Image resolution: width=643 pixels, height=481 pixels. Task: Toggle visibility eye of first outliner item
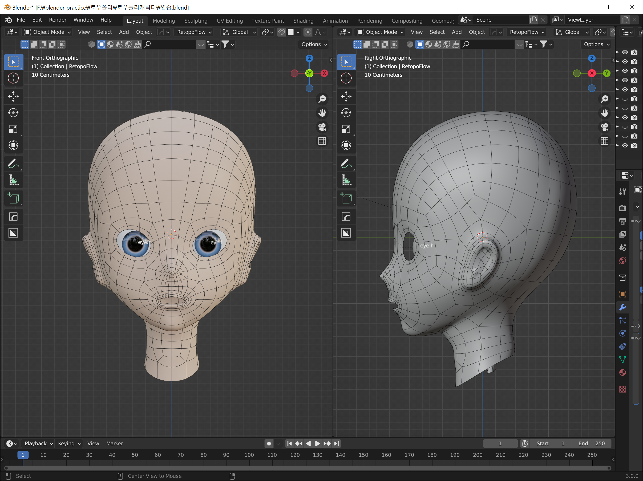[625, 52]
